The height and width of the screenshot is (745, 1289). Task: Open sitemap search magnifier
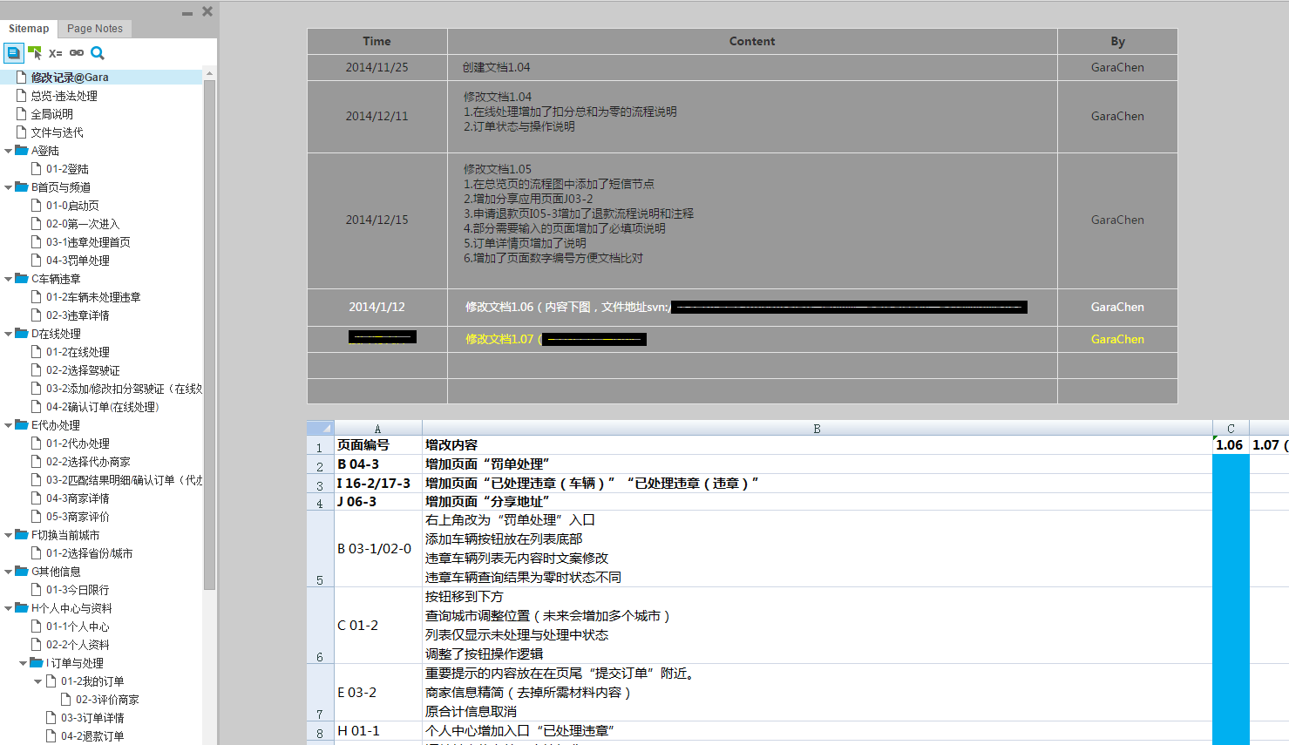tap(98, 53)
